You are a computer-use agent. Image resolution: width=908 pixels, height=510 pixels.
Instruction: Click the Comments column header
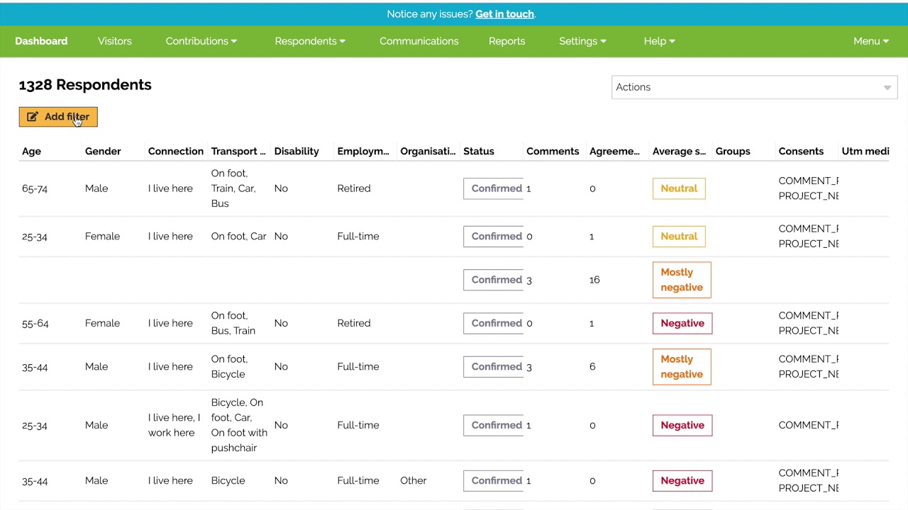[x=553, y=151]
